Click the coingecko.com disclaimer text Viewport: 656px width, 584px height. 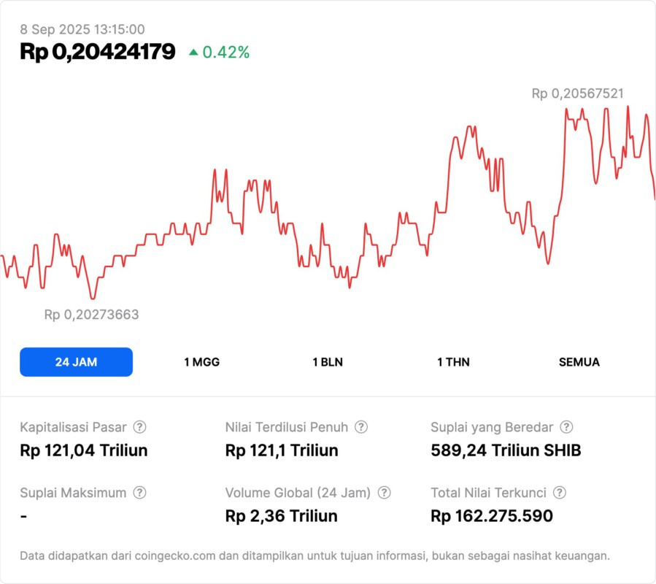pos(315,556)
